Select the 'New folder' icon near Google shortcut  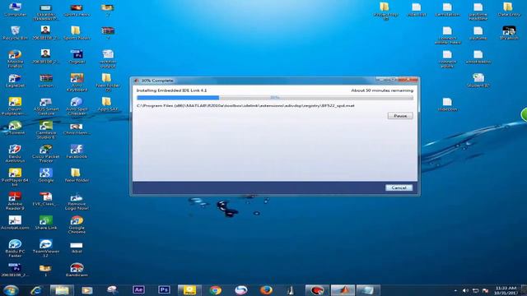(77, 175)
